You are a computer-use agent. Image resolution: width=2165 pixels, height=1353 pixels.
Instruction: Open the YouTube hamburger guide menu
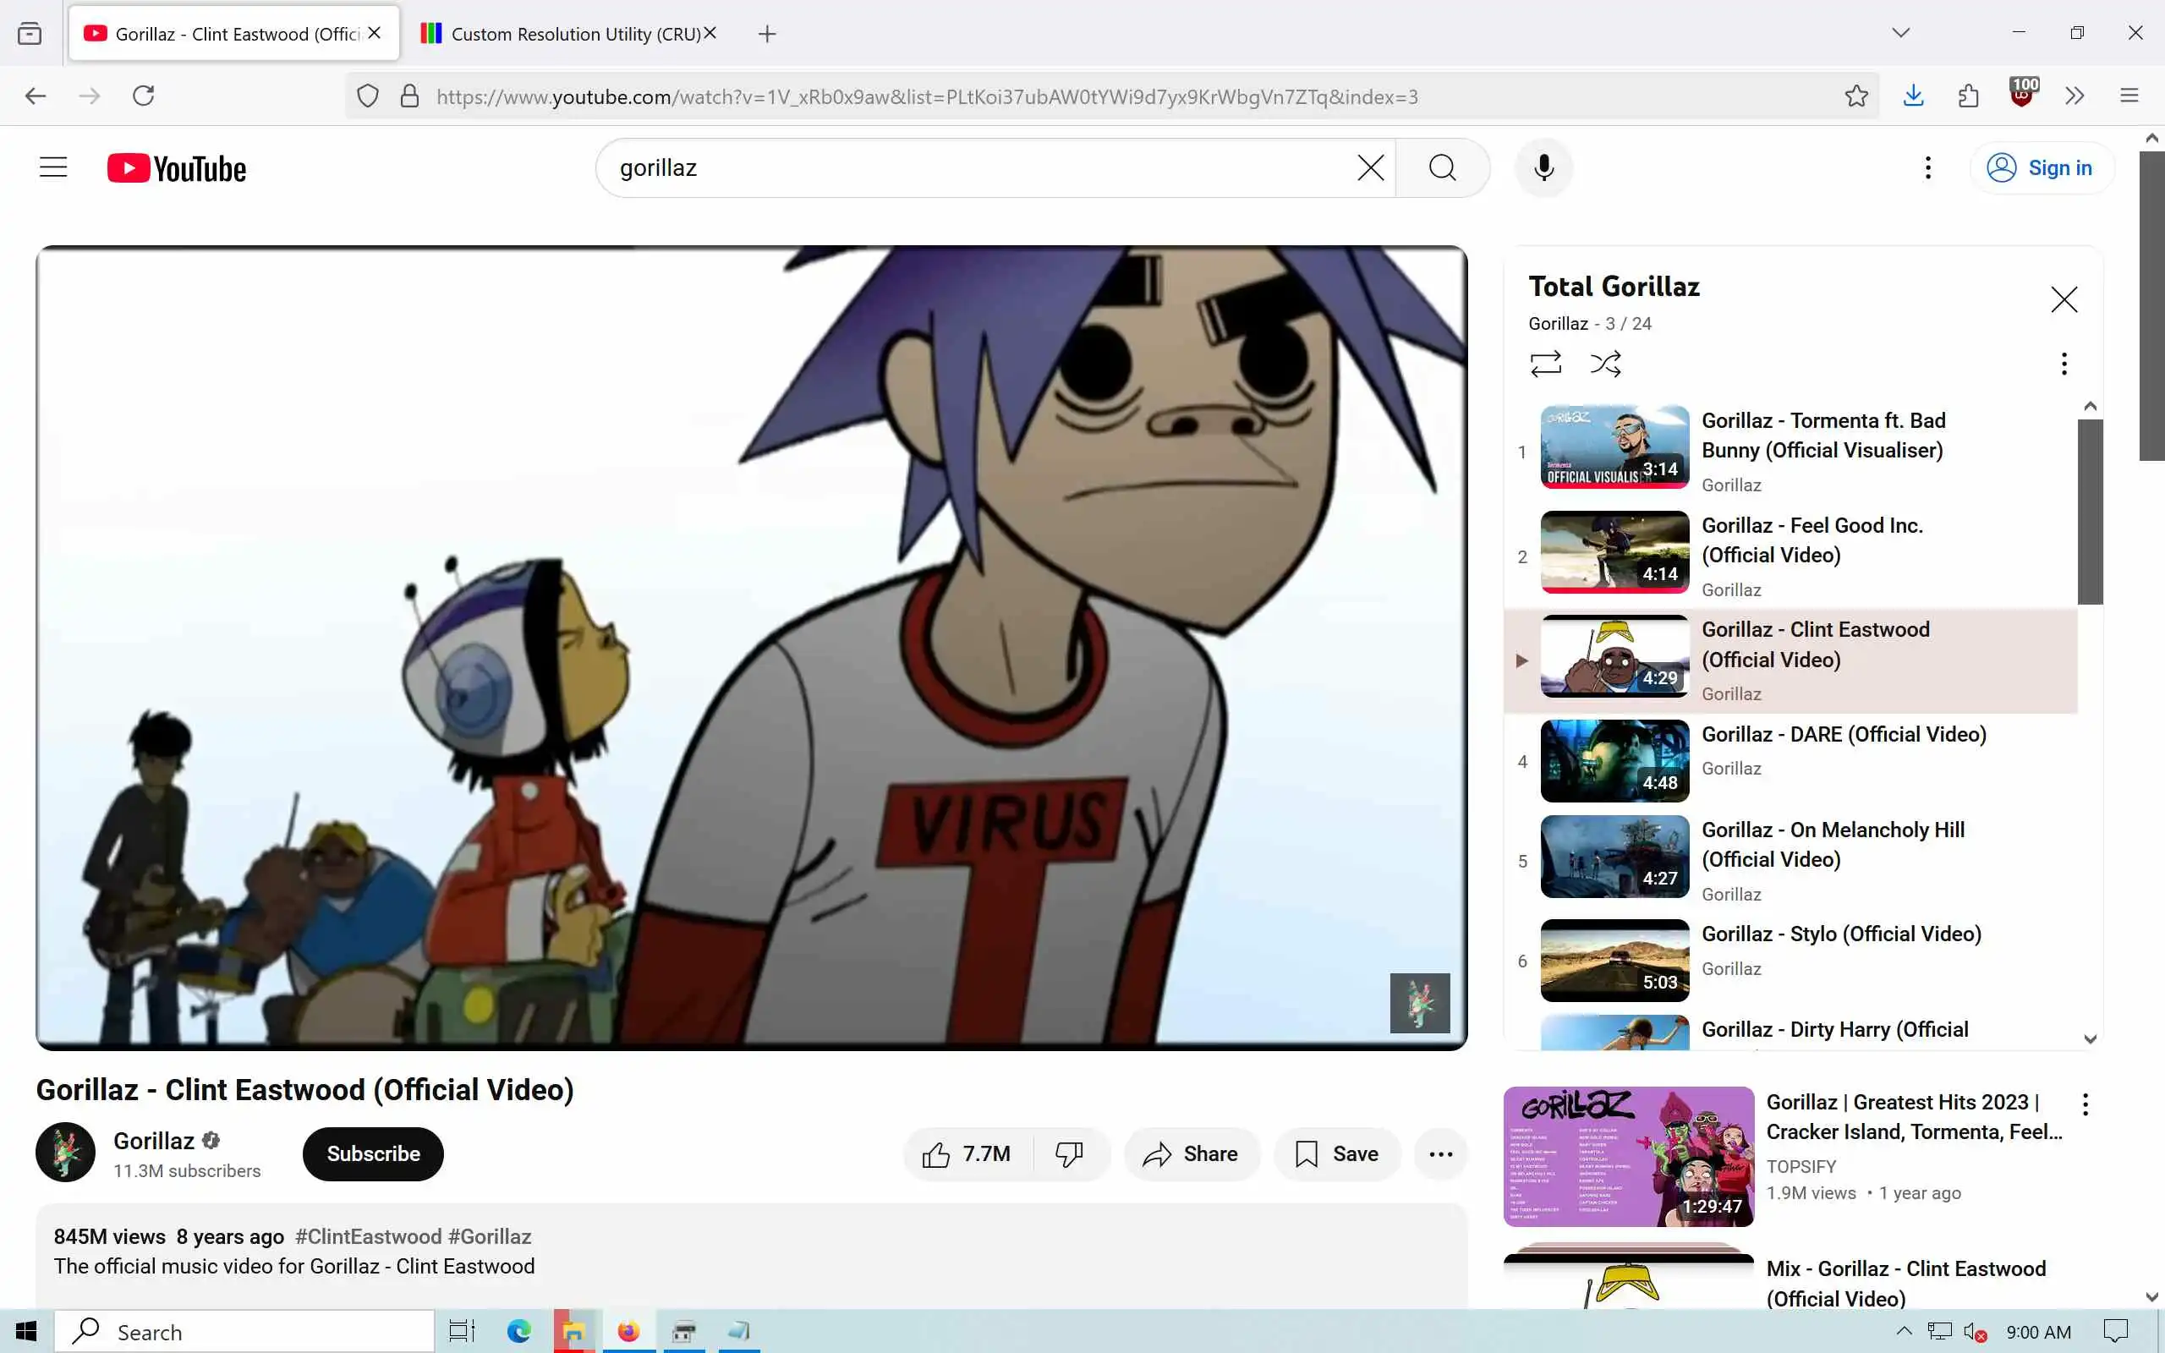53,167
